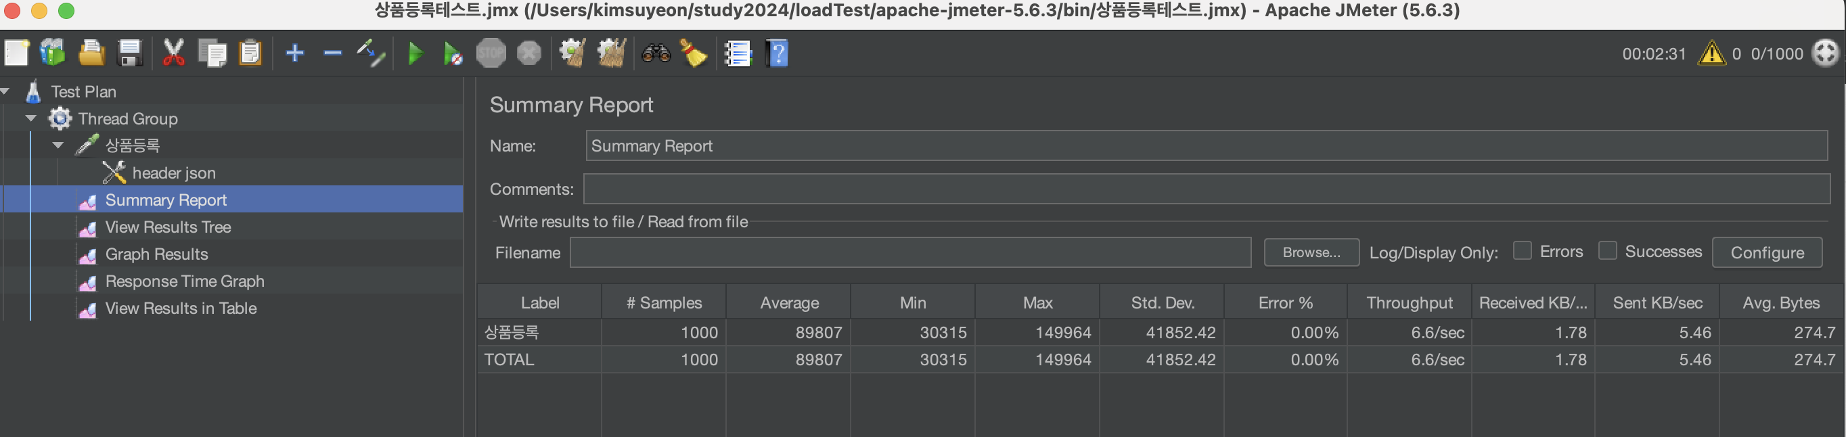This screenshot has height=437, width=1846.
Task: Sort by the # Samples column header
Action: (x=664, y=303)
